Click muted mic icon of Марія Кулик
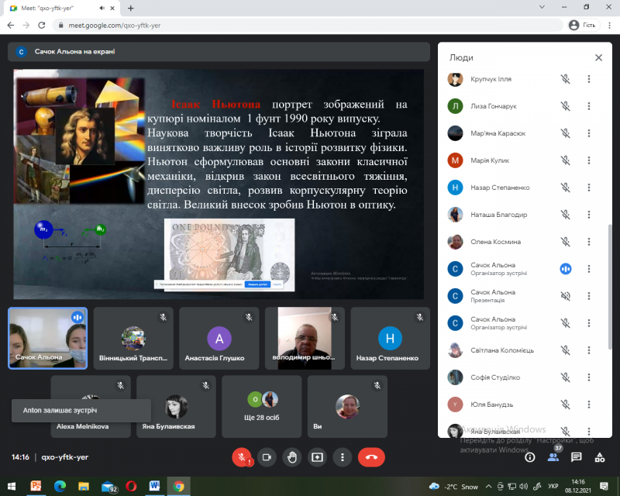620x496 pixels. coord(566,160)
